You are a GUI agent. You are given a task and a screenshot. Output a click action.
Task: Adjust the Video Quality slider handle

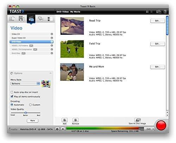point(26,113)
